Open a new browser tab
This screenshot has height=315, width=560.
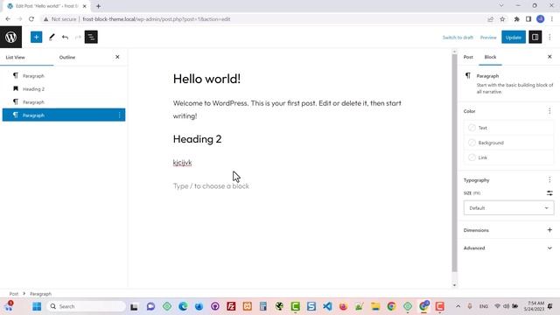click(x=98, y=6)
